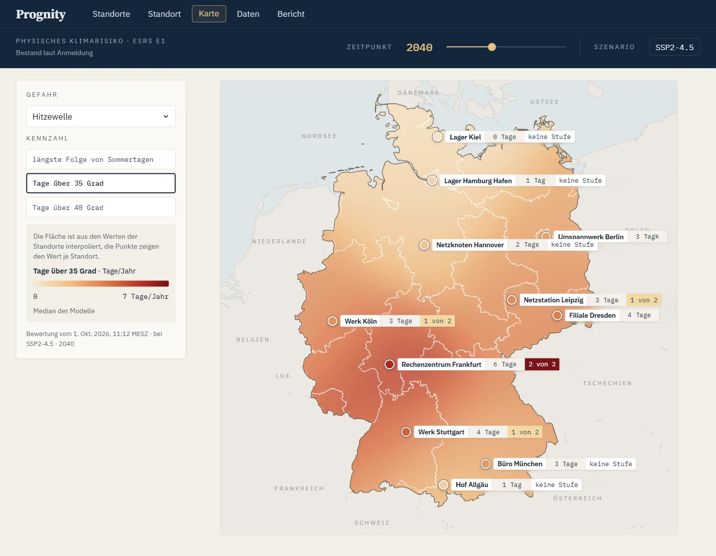The height and width of the screenshot is (556, 716).
Task: Click the Bewertung timestamp text
Action: [x=94, y=339]
